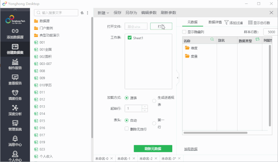Viewport: 278px width, 162px height.
Task: Select the 源表 loading mode radio
Action: (x=127, y=98)
